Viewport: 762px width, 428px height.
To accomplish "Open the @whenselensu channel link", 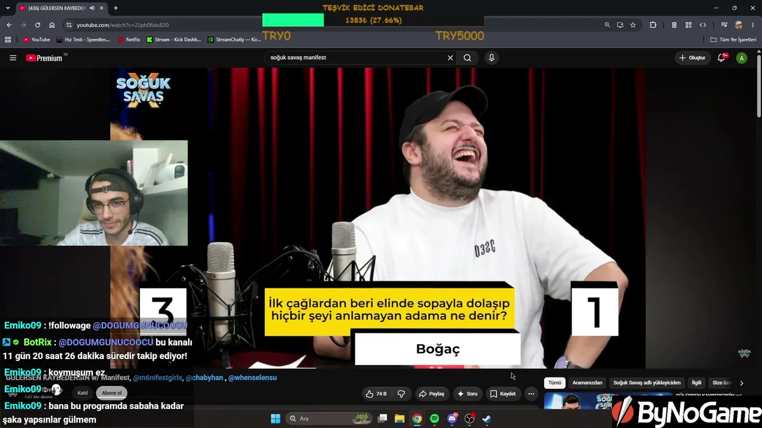I will point(252,377).
